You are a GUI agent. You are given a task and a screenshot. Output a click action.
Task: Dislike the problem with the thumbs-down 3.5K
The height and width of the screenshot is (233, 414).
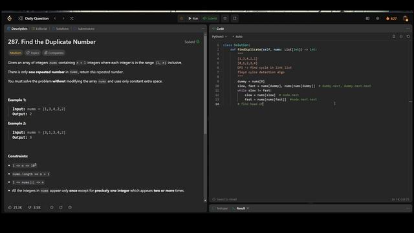[34, 207]
